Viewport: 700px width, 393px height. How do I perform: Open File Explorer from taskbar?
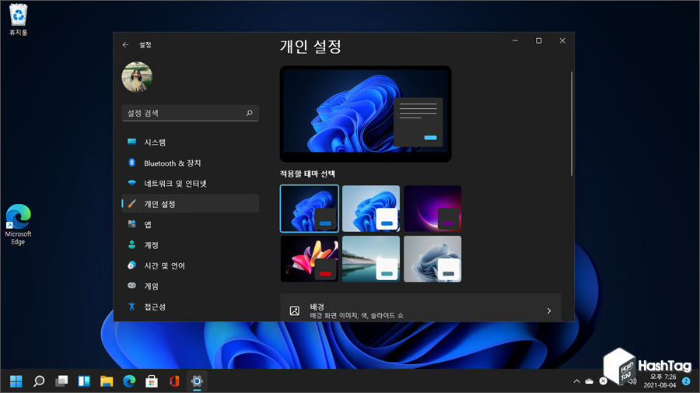pos(107,381)
